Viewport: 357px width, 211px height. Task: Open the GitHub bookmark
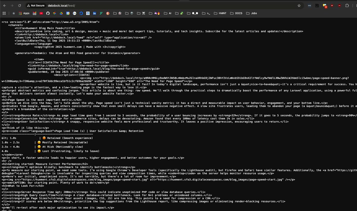(48, 13)
